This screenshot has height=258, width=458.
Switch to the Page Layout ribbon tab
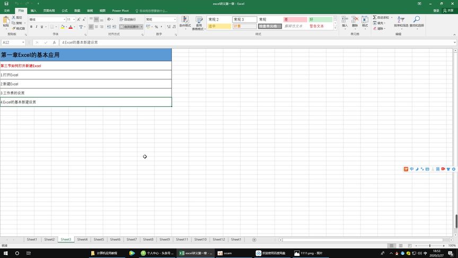click(49, 11)
